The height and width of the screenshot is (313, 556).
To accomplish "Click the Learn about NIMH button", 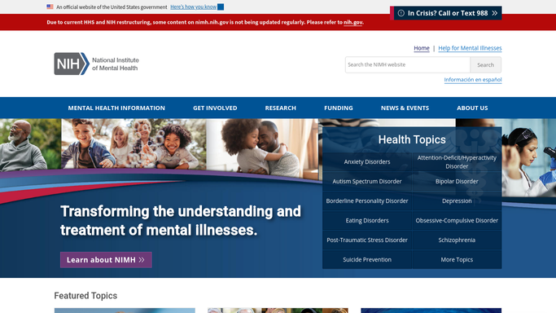I will 106,260.
